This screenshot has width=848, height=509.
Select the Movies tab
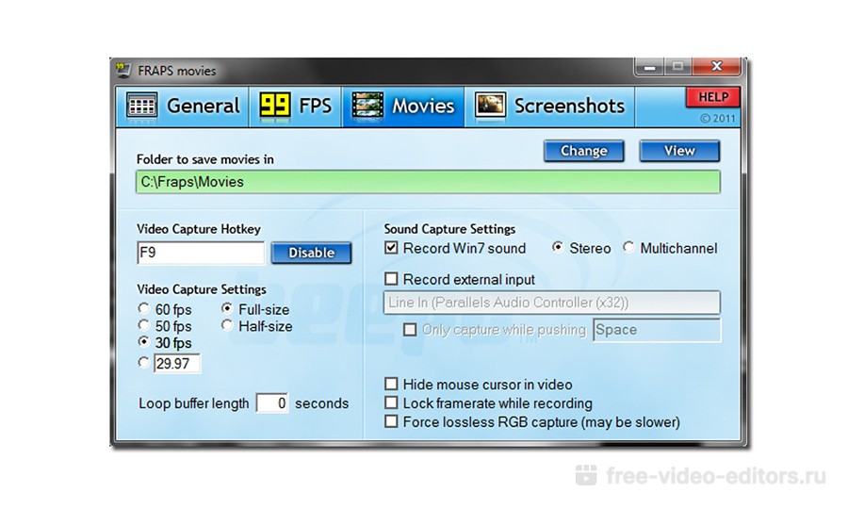tap(403, 106)
